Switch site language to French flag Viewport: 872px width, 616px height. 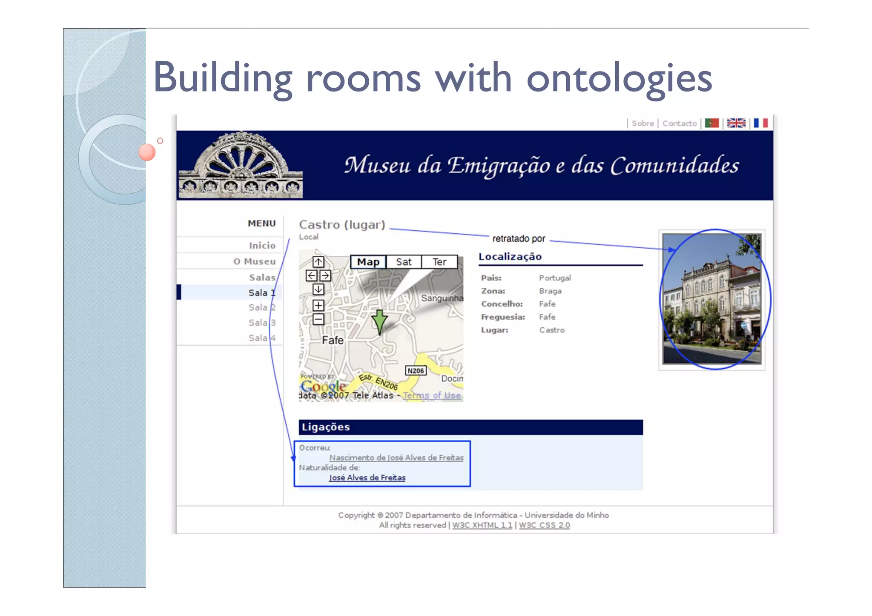tap(760, 123)
